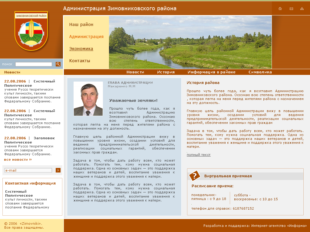This screenshot has height=232, width=310.
Task: Open the Символика tab
Action: coord(260,72)
